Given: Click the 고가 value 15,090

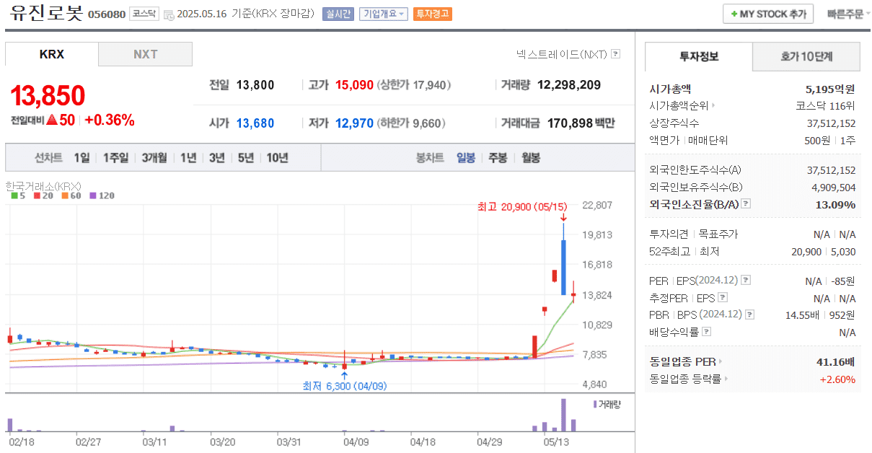Looking at the screenshot, I should point(354,85).
